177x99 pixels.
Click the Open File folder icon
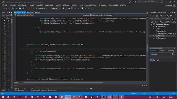pyautogui.click(x=17, y=9)
